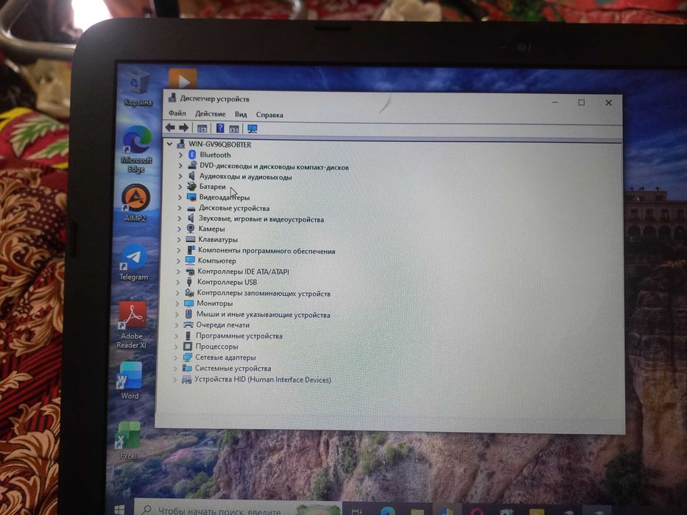Click the Контроллеры USB plug icon
This screenshot has width=687, height=515.
coord(189,282)
